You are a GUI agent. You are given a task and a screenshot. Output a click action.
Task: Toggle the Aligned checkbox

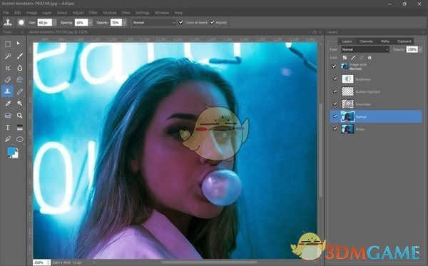click(212, 22)
